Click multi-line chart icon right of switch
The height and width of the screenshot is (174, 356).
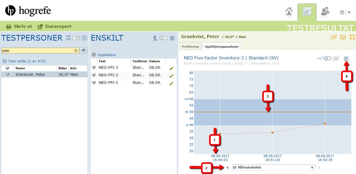pyautogui.click(x=336, y=58)
